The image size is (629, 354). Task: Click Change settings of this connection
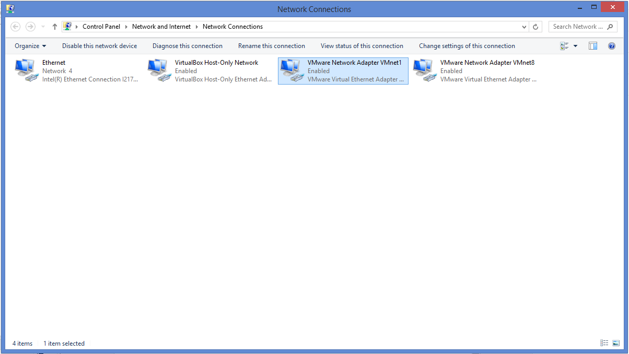(x=467, y=46)
